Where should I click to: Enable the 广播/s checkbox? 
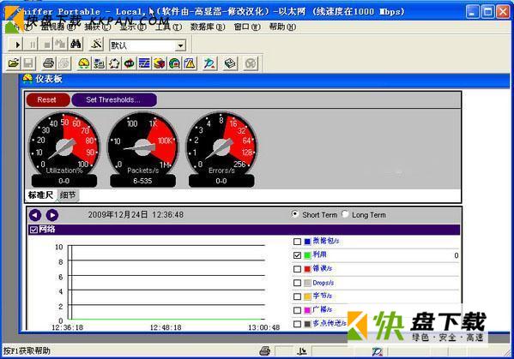[x=297, y=310]
